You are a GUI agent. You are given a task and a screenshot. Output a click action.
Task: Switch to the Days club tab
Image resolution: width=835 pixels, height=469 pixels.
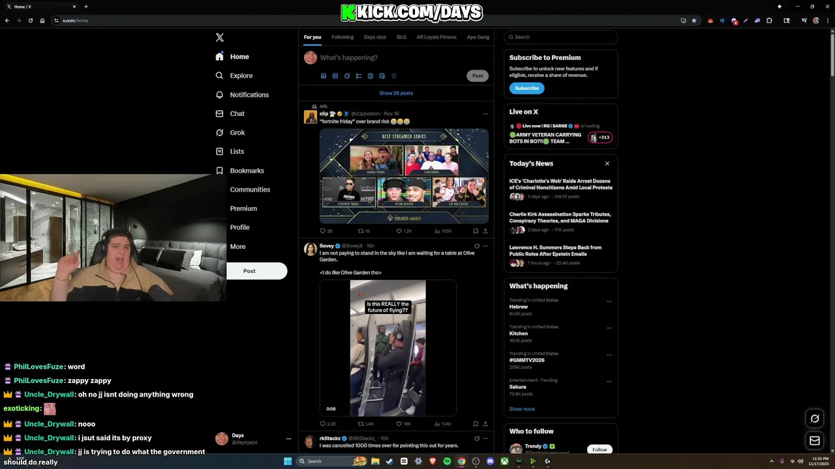[x=375, y=37]
